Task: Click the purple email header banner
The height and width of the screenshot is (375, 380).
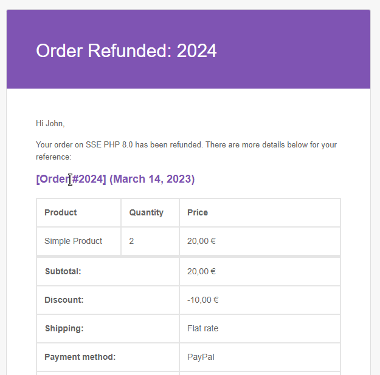Action: 188,49
